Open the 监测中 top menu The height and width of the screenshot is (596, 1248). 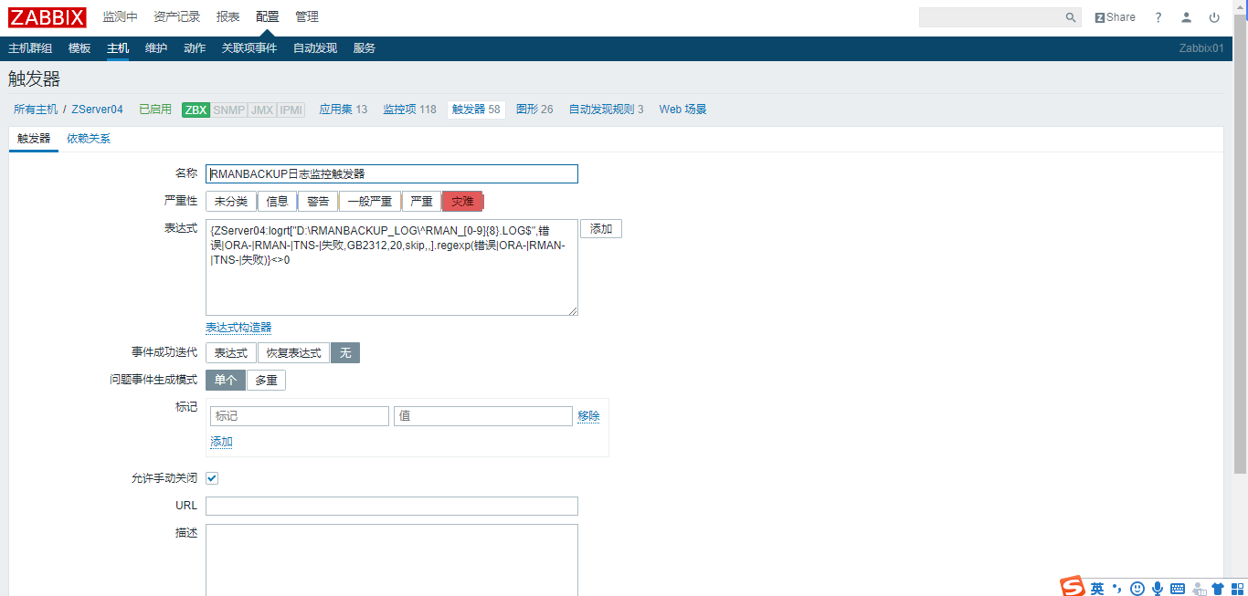pyautogui.click(x=120, y=17)
